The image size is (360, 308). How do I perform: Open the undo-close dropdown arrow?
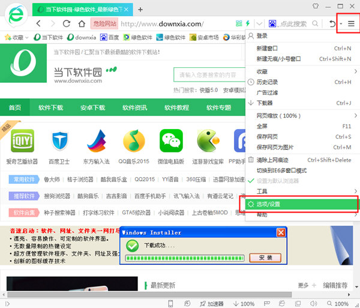click(x=341, y=23)
